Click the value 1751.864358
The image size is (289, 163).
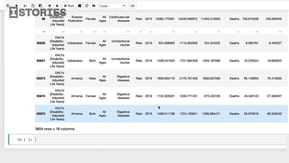[x=189, y=61]
